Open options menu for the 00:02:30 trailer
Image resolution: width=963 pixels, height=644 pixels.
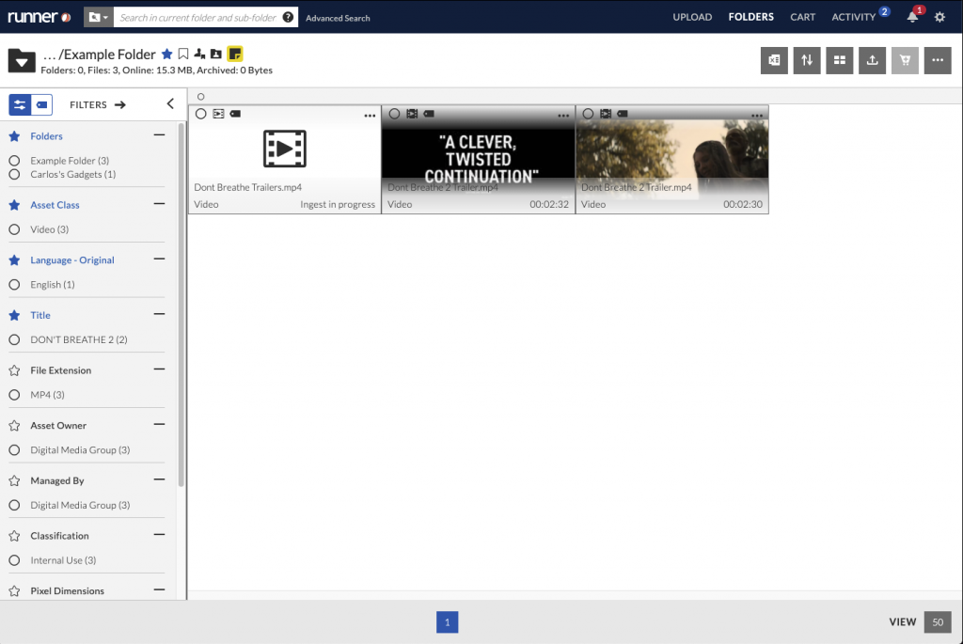(757, 116)
